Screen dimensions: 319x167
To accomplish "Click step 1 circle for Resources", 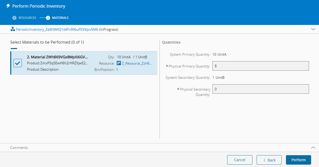I will tap(14, 18).
